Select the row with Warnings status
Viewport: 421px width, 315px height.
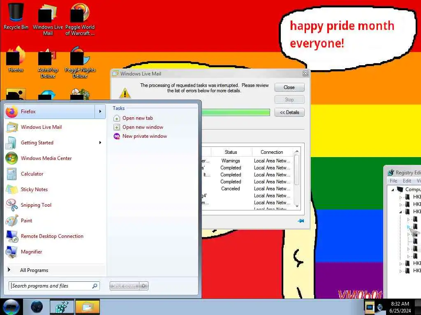(247, 161)
